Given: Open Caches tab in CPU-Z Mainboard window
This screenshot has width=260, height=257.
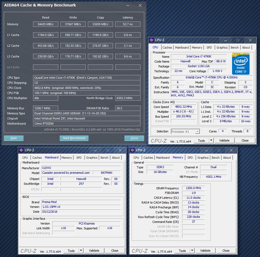Looking at the screenshot, I should tap(37, 158).
